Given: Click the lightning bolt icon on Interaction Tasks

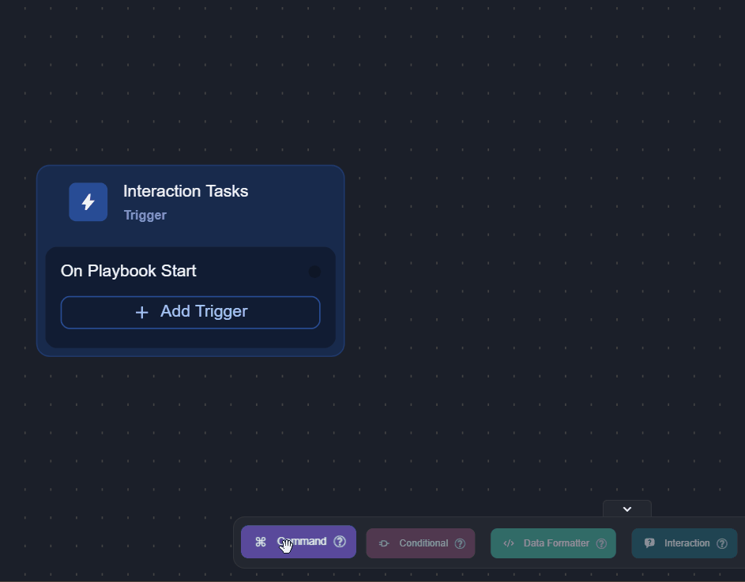Looking at the screenshot, I should [x=88, y=201].
